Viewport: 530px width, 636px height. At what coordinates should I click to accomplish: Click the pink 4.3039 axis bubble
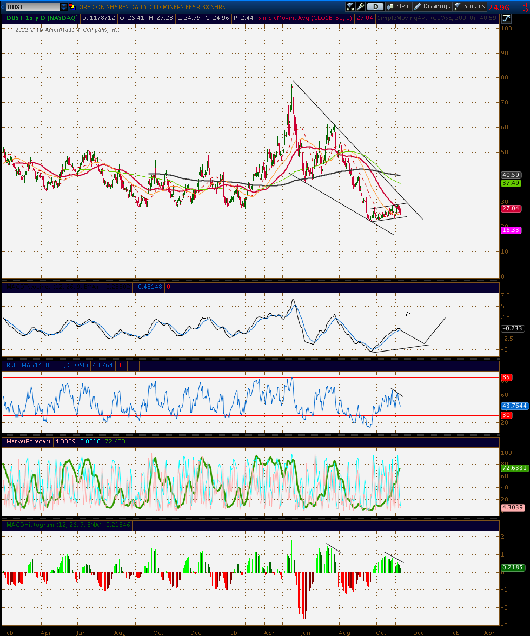[513, 507]
